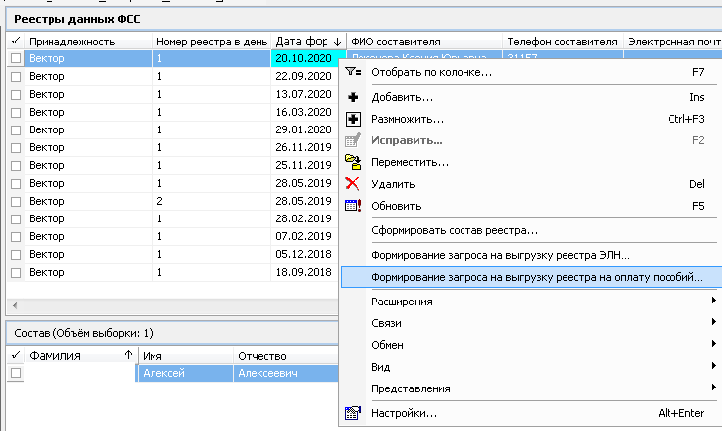Toggle the checkbox for the Алексей row
722x431 pixels.
15,373
